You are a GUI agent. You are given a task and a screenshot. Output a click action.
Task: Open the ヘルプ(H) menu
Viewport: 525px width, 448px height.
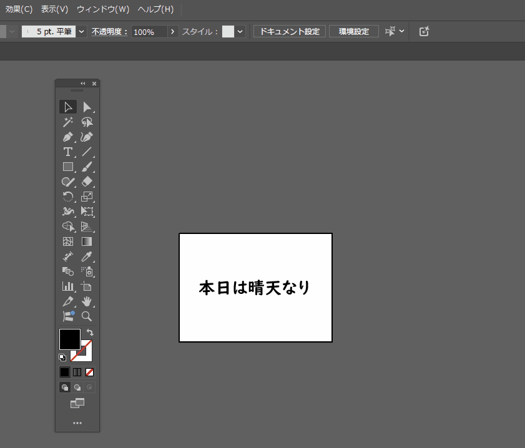click(155, 9)
